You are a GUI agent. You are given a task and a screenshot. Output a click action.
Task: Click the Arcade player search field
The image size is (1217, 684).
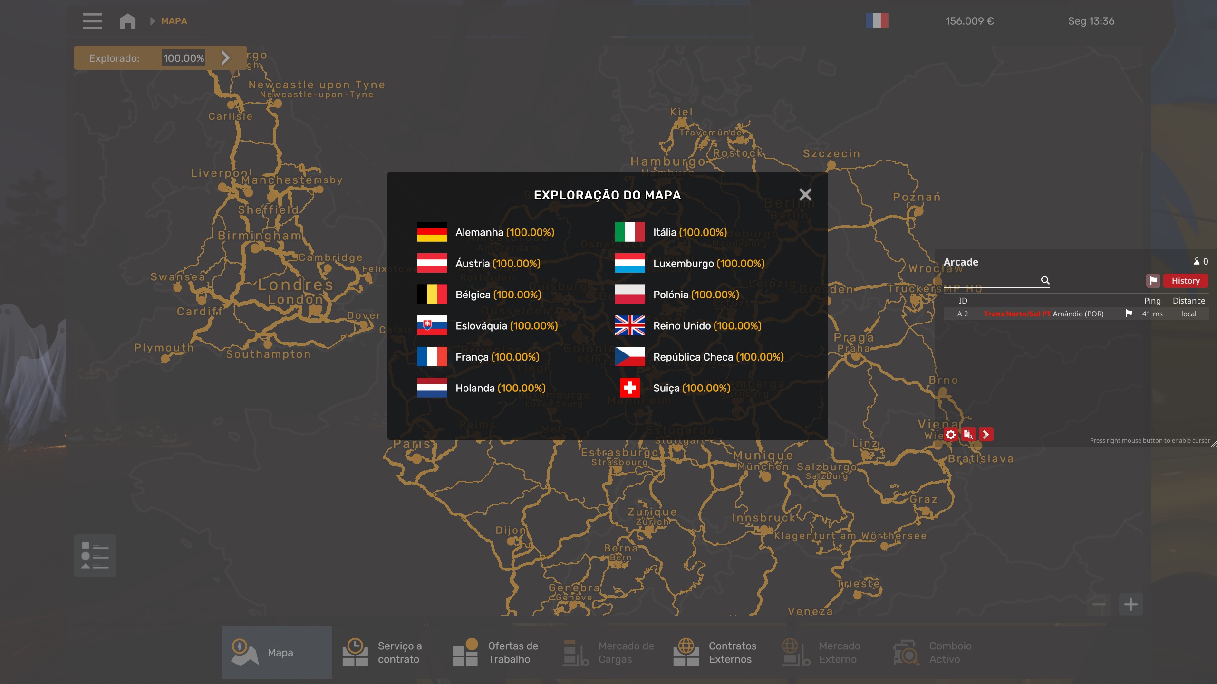pyautogui.click(x=991, y=281)
